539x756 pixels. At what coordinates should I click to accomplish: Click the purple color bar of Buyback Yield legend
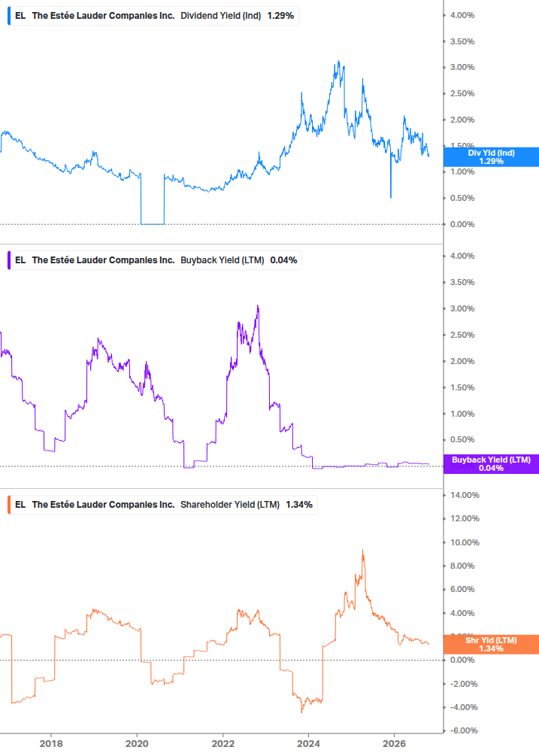pyautogui.click(x=9, y=260)
